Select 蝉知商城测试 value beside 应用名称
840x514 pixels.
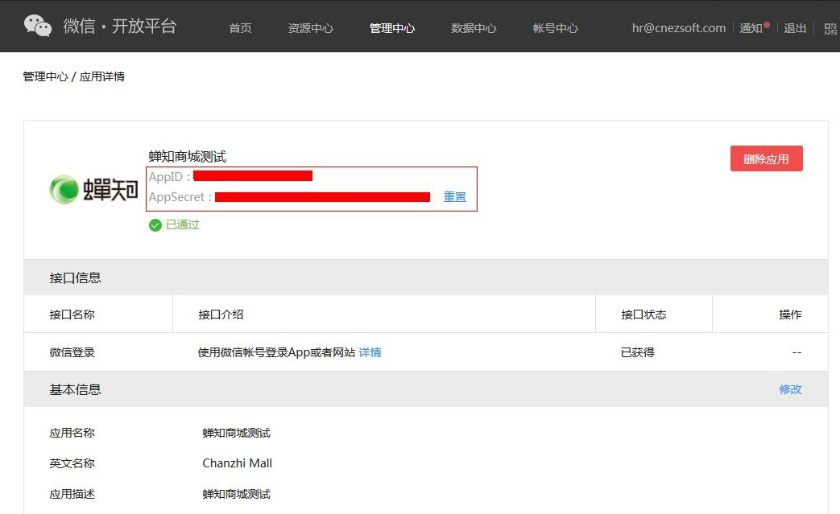236,433
